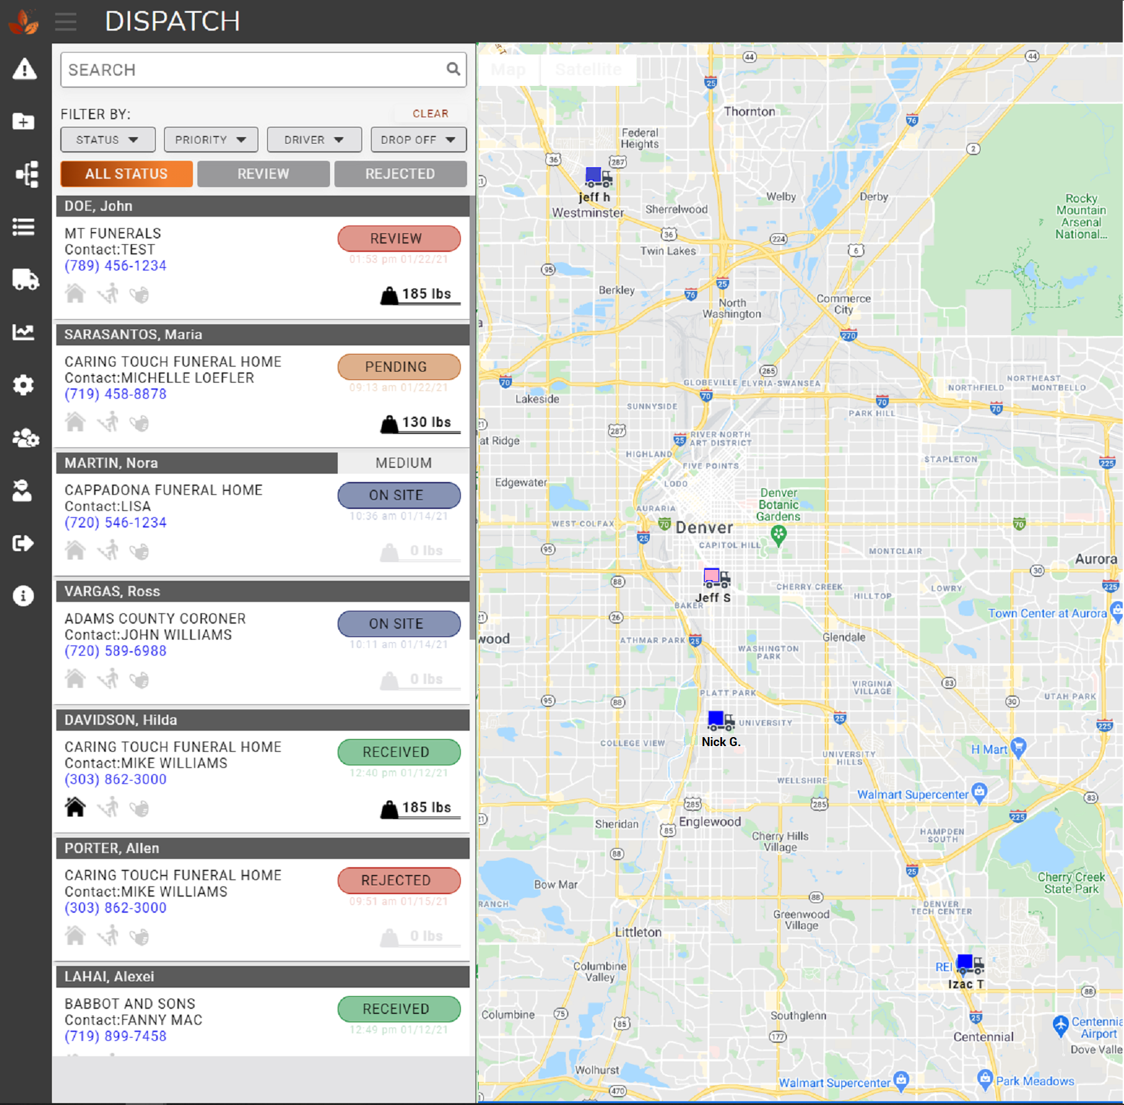Viewport: 1124px width, 1105px height.
Task: Open the alerts warning triangle icon
Action: (x=23, y=69)
